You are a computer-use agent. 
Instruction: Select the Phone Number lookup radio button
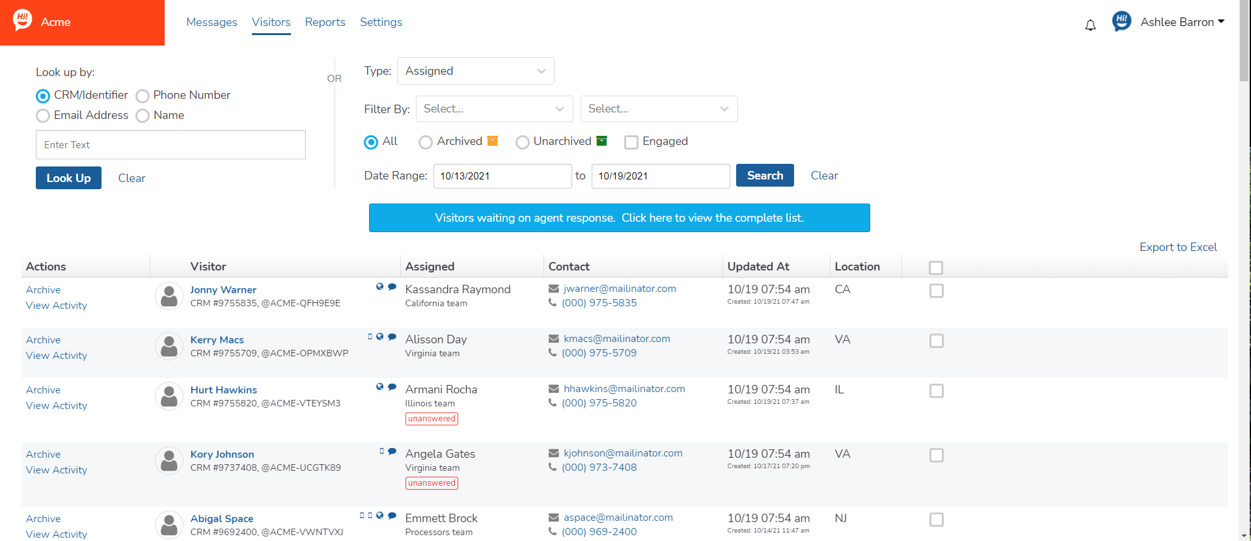point(143,96)
